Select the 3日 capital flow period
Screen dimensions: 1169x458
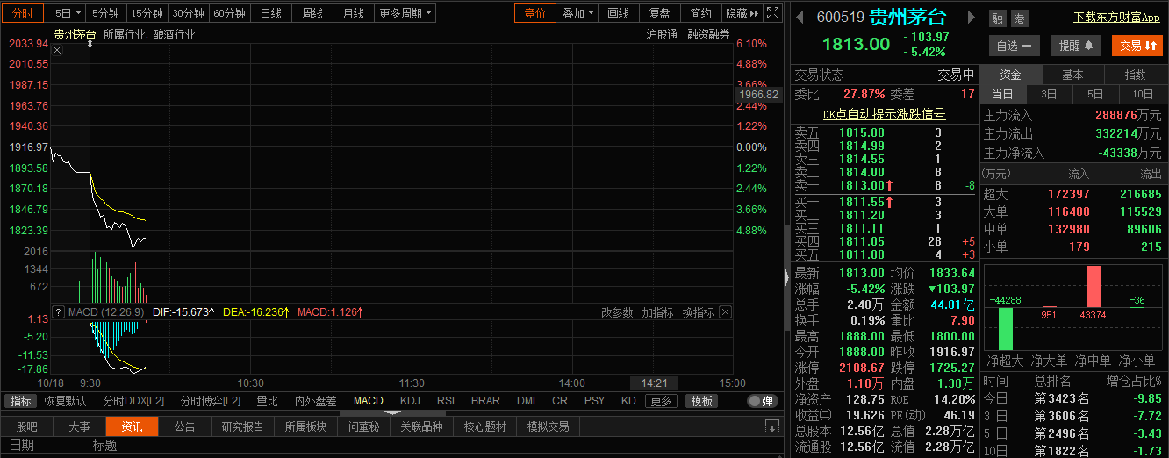point(1049,95)
